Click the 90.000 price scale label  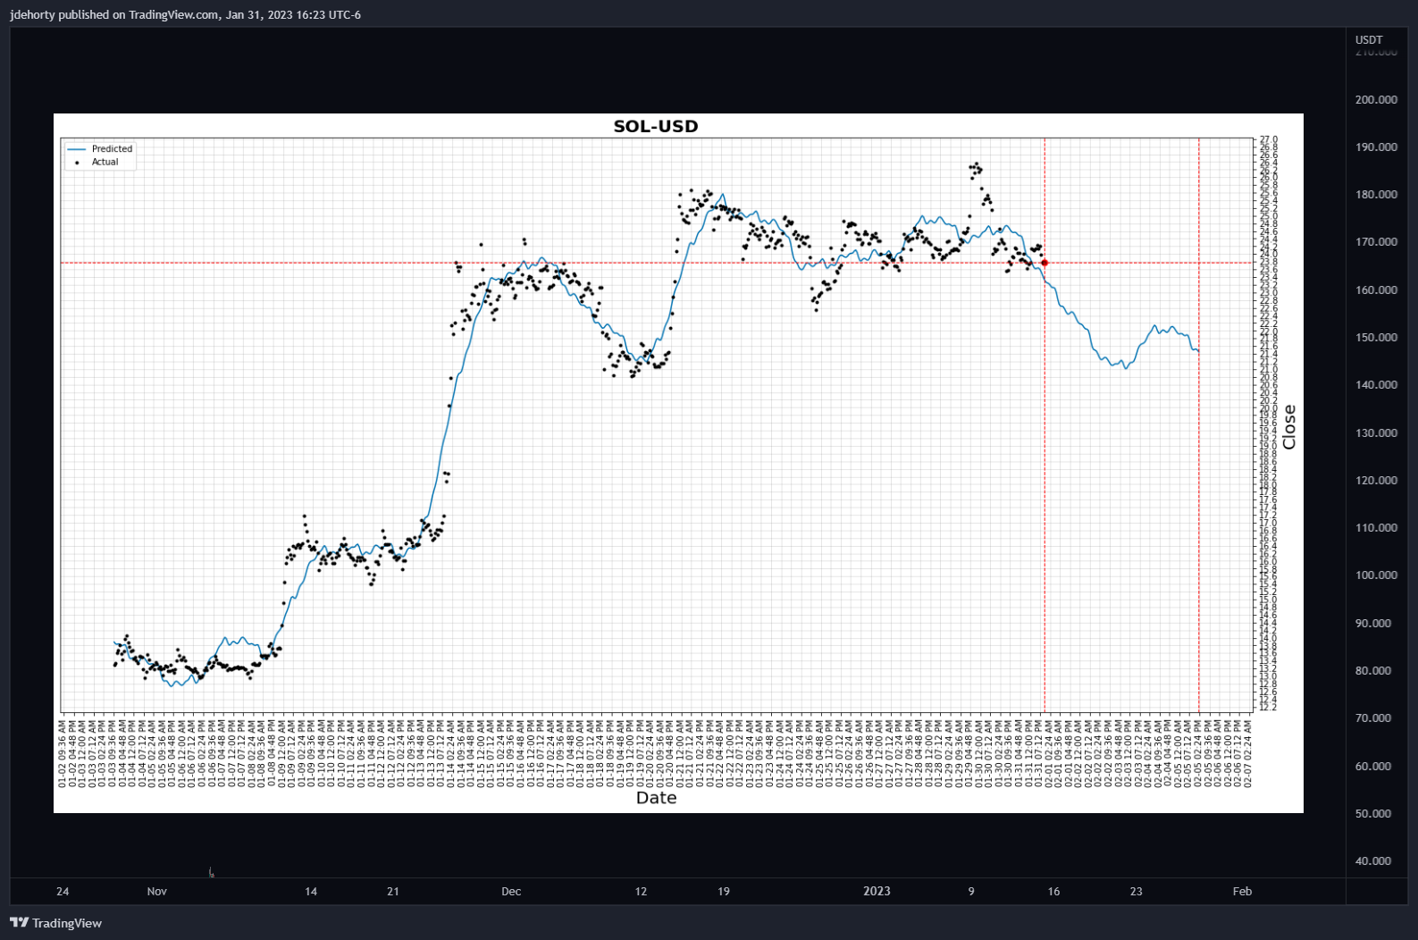coord(1373,623)
